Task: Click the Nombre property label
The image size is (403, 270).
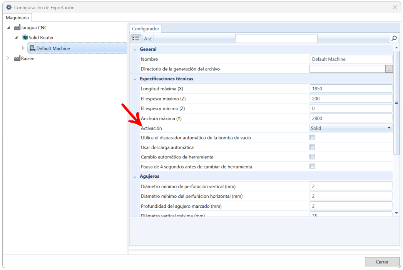Action: pyautogui.click(x=149, y=59)
